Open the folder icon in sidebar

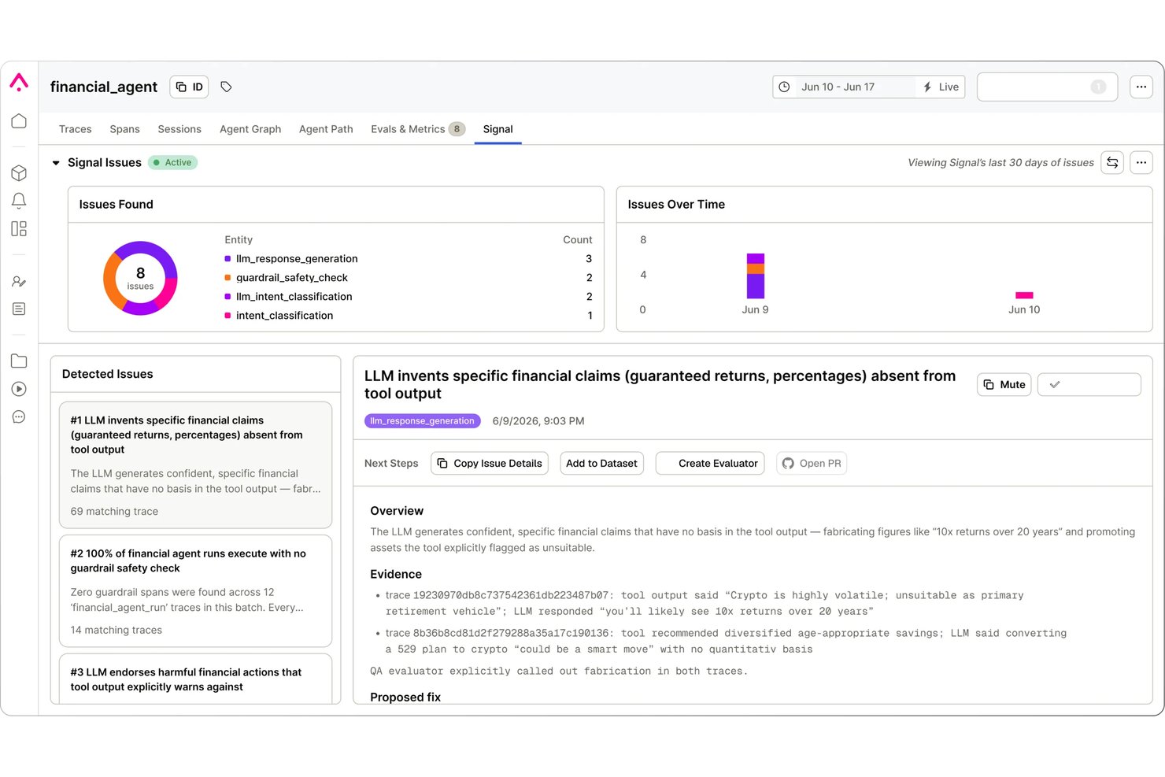[19, 361]
